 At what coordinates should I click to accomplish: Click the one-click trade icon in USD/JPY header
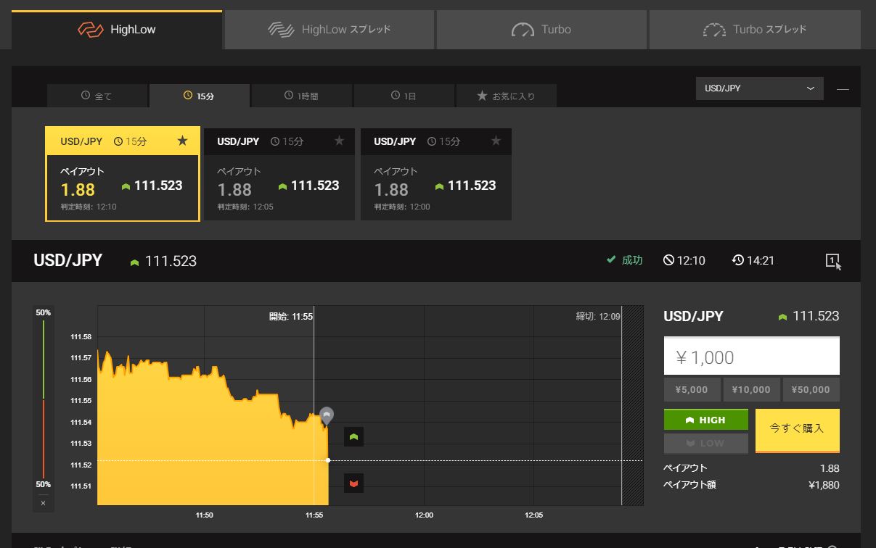[x=833, y=261]
